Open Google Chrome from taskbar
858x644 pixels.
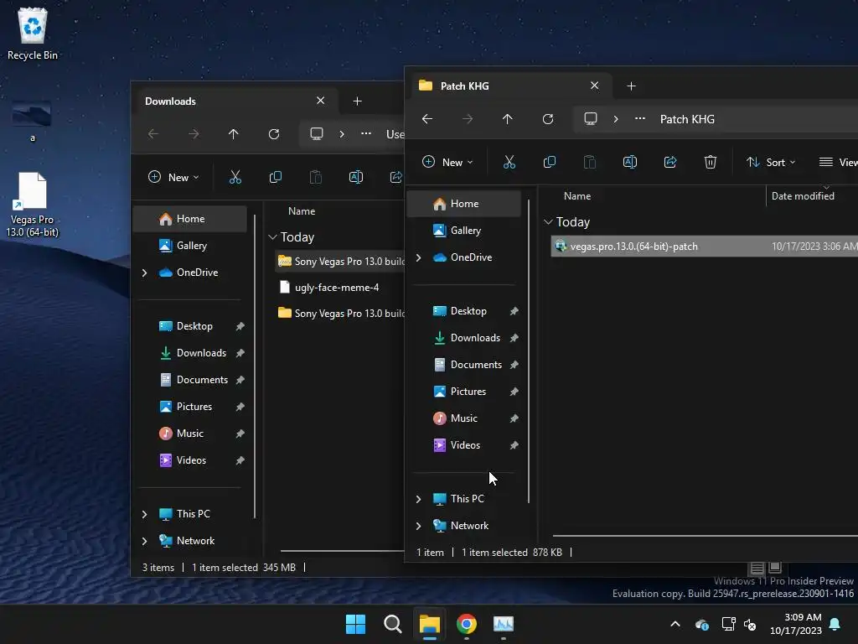coord(466,624)
